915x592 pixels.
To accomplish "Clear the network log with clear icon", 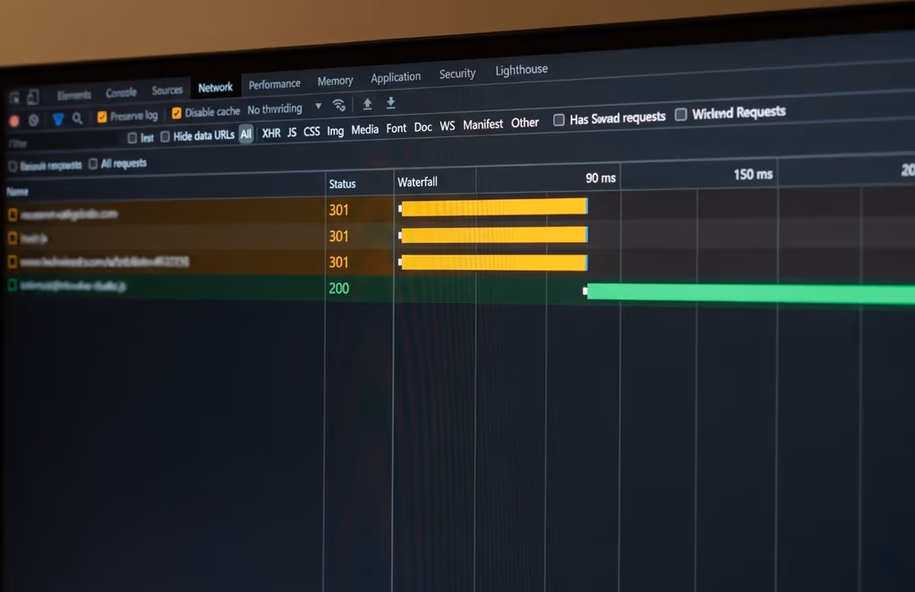I will coord(34,120).
